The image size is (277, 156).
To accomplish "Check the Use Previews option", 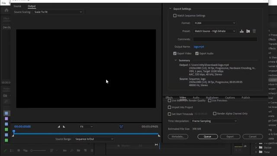I will [x=209, y=101].
